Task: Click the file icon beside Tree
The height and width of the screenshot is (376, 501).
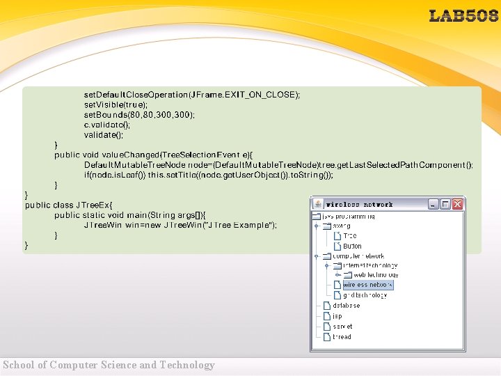Action: [337, 236]
